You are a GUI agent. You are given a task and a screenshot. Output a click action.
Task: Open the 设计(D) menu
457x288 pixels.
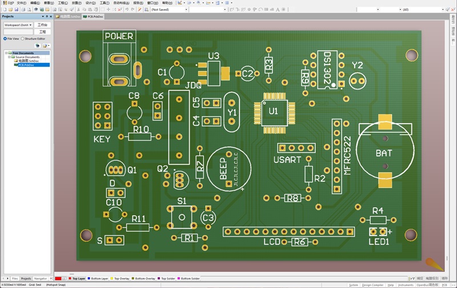pyautogui.click(x=90, y=3)
